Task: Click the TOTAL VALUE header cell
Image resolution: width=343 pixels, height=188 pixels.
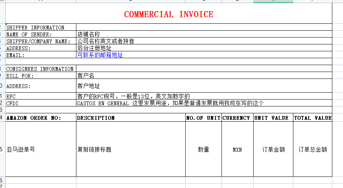Action: [x=312, y=118]
